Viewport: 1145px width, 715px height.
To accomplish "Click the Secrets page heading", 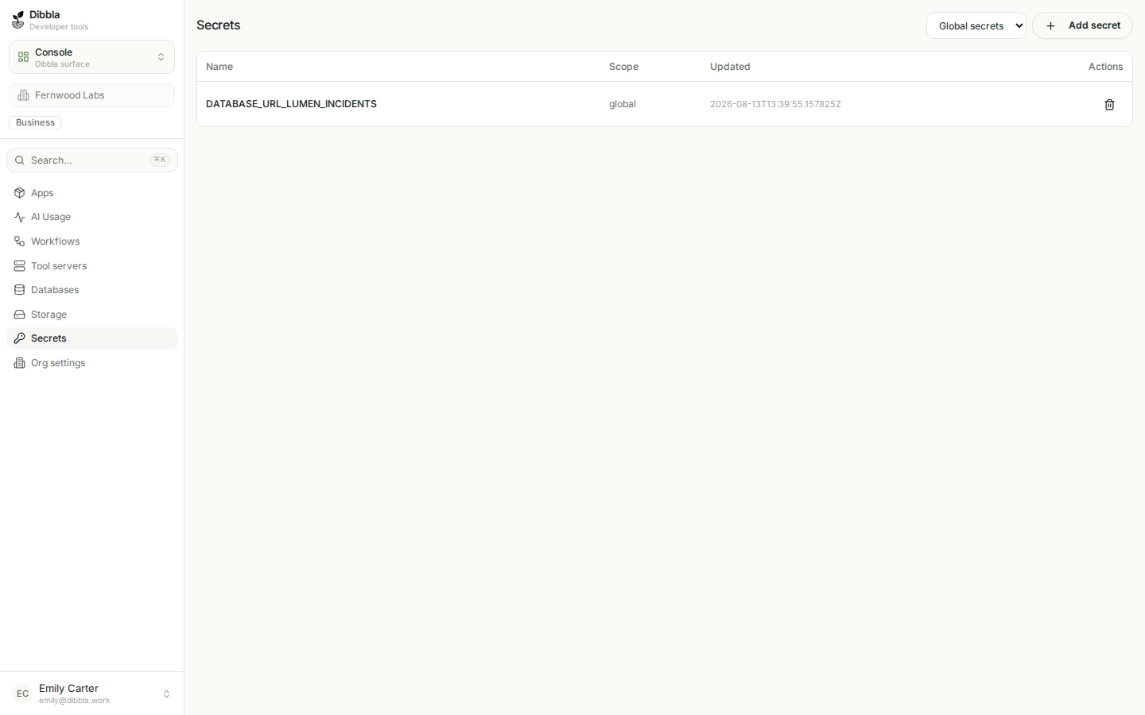I will [x=219, y=25].
